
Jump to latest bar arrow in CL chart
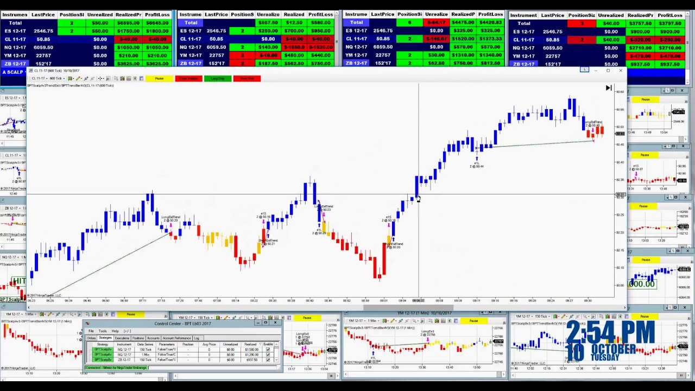point(609,88)
